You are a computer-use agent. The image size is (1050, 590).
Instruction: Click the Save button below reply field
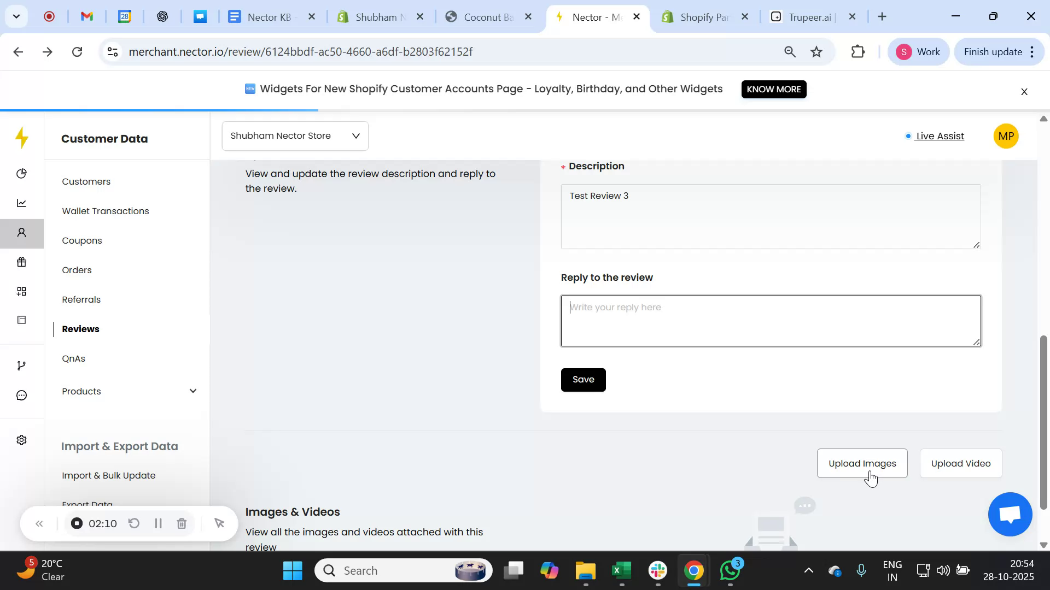point(583,379)
